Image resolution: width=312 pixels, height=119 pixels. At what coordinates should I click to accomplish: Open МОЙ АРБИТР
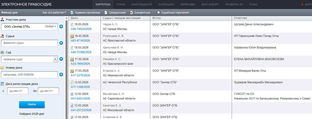click(210, 4)
